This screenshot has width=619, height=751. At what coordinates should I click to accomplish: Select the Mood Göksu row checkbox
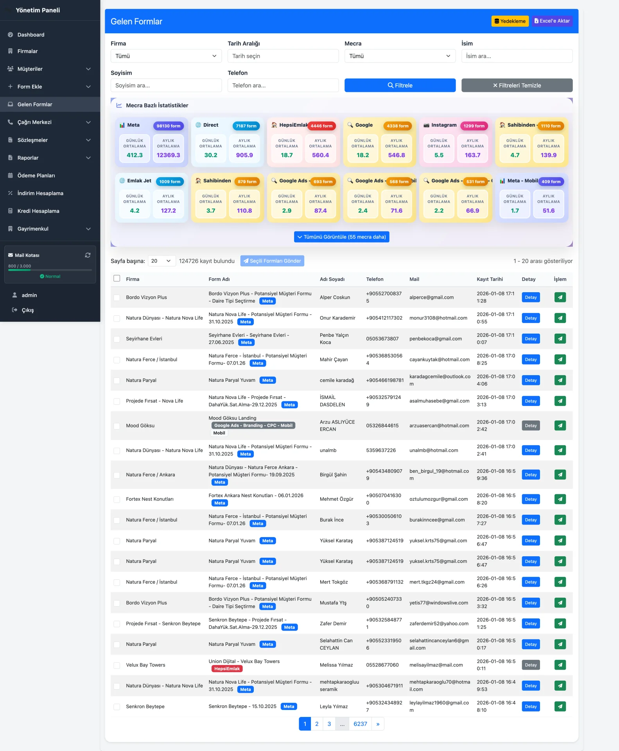117,426
